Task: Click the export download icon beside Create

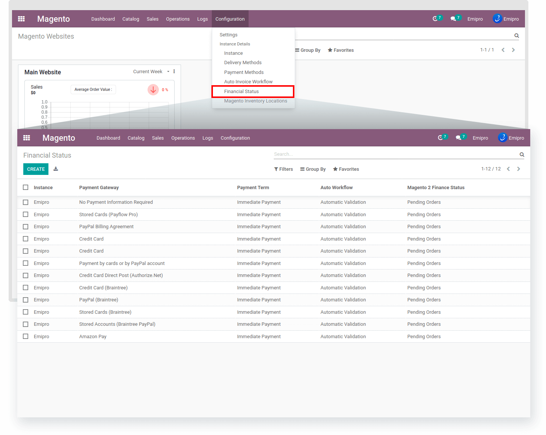Action: (x=56, y=169)
